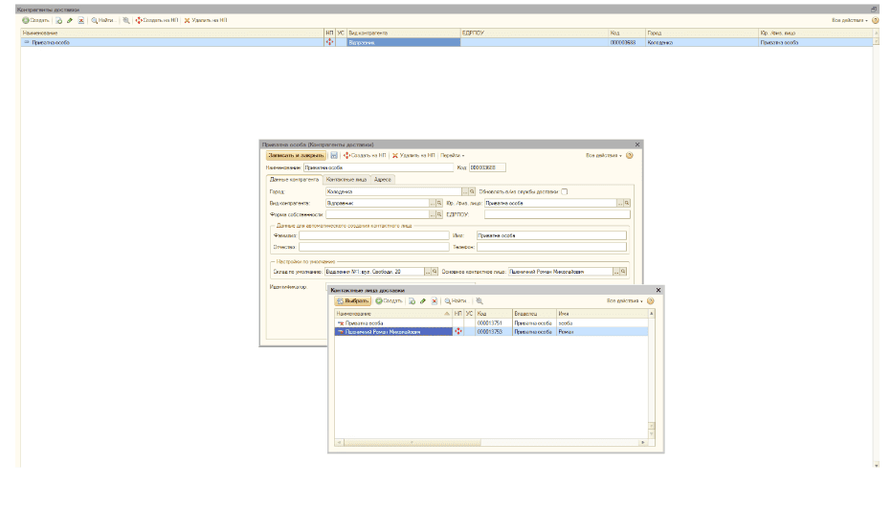Click the Фамилия input field
892x509 pixels.
[x=373, y=234]
